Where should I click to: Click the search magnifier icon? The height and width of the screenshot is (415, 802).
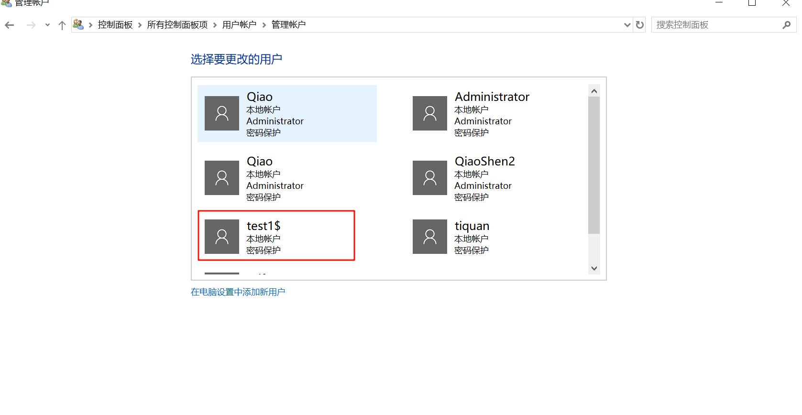coord(786,25)
